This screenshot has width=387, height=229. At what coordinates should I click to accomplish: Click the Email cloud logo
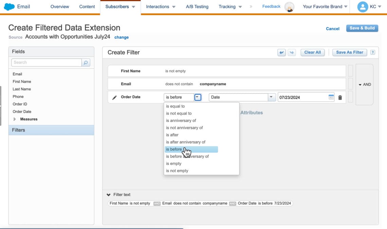tap(8, 6)
